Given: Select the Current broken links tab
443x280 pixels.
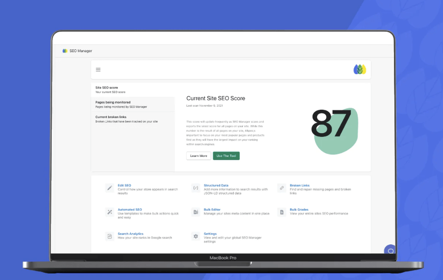Looking at the screenshot, I should tap(133, 119).
